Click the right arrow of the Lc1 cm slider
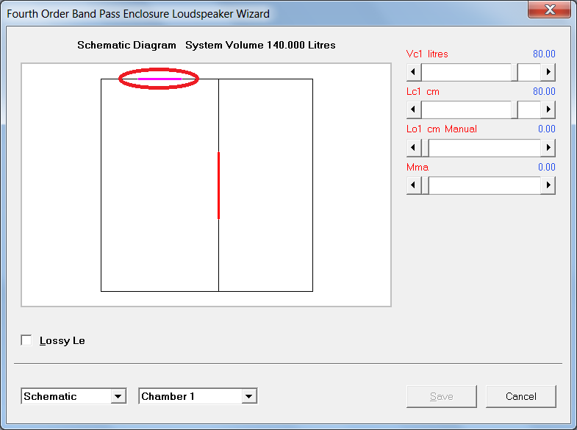The image size is (577, 430). coord(548,110)
